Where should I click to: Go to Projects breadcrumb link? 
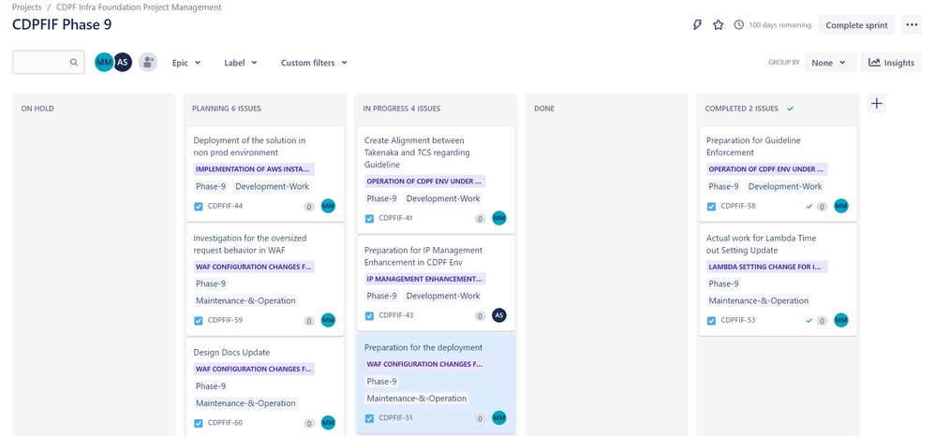click(x=27, y=7)
